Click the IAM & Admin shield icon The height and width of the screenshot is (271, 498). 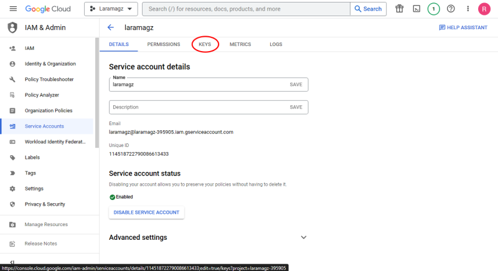(12, 27)
